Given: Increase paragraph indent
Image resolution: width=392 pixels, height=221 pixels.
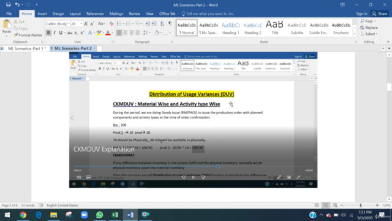Looking at the screenshot, I should click(154, 23).
